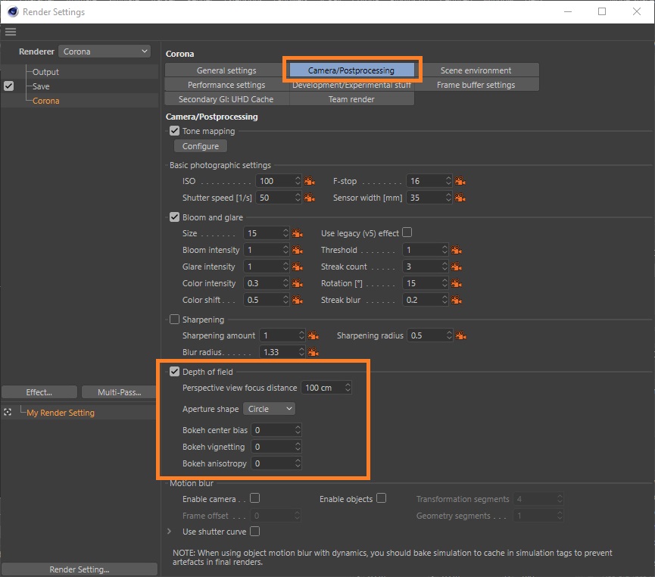Enable the Use shutter curve checkbox
The height and width of the screenshot is (577, 655).
click(255, 531)
